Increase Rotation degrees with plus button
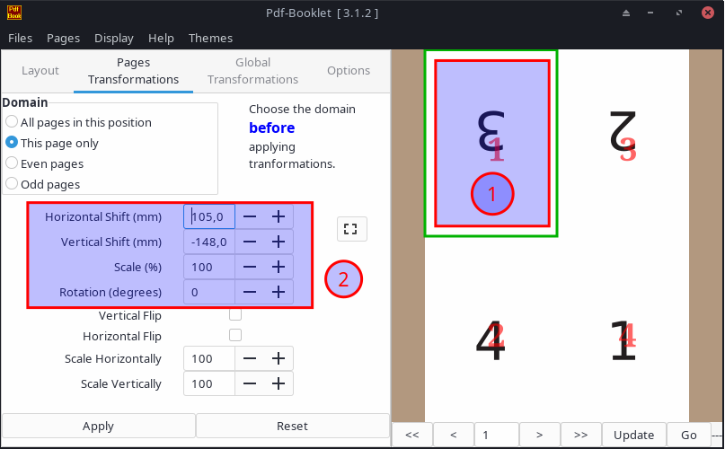The image size is (725, 449). point(279,292)
